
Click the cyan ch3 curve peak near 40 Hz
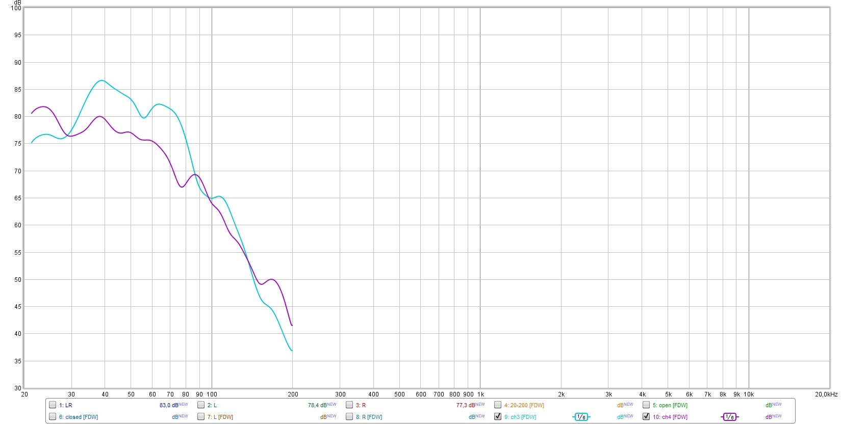(102, 81)
